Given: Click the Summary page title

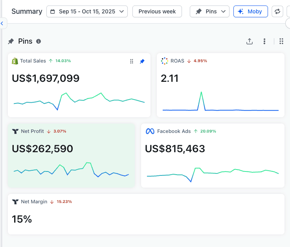Looking at the screenshot, I should pyautogui.click(x=27, y=11).
